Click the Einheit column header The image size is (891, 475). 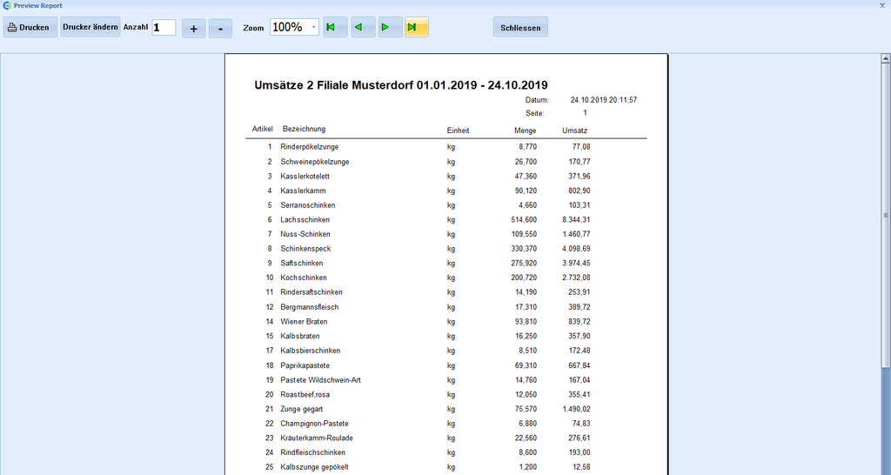coord(458,130)
